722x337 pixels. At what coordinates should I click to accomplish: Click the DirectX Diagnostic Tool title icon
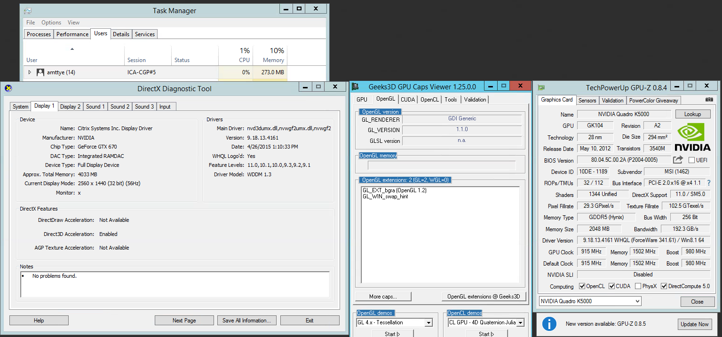tap(8, 88)
